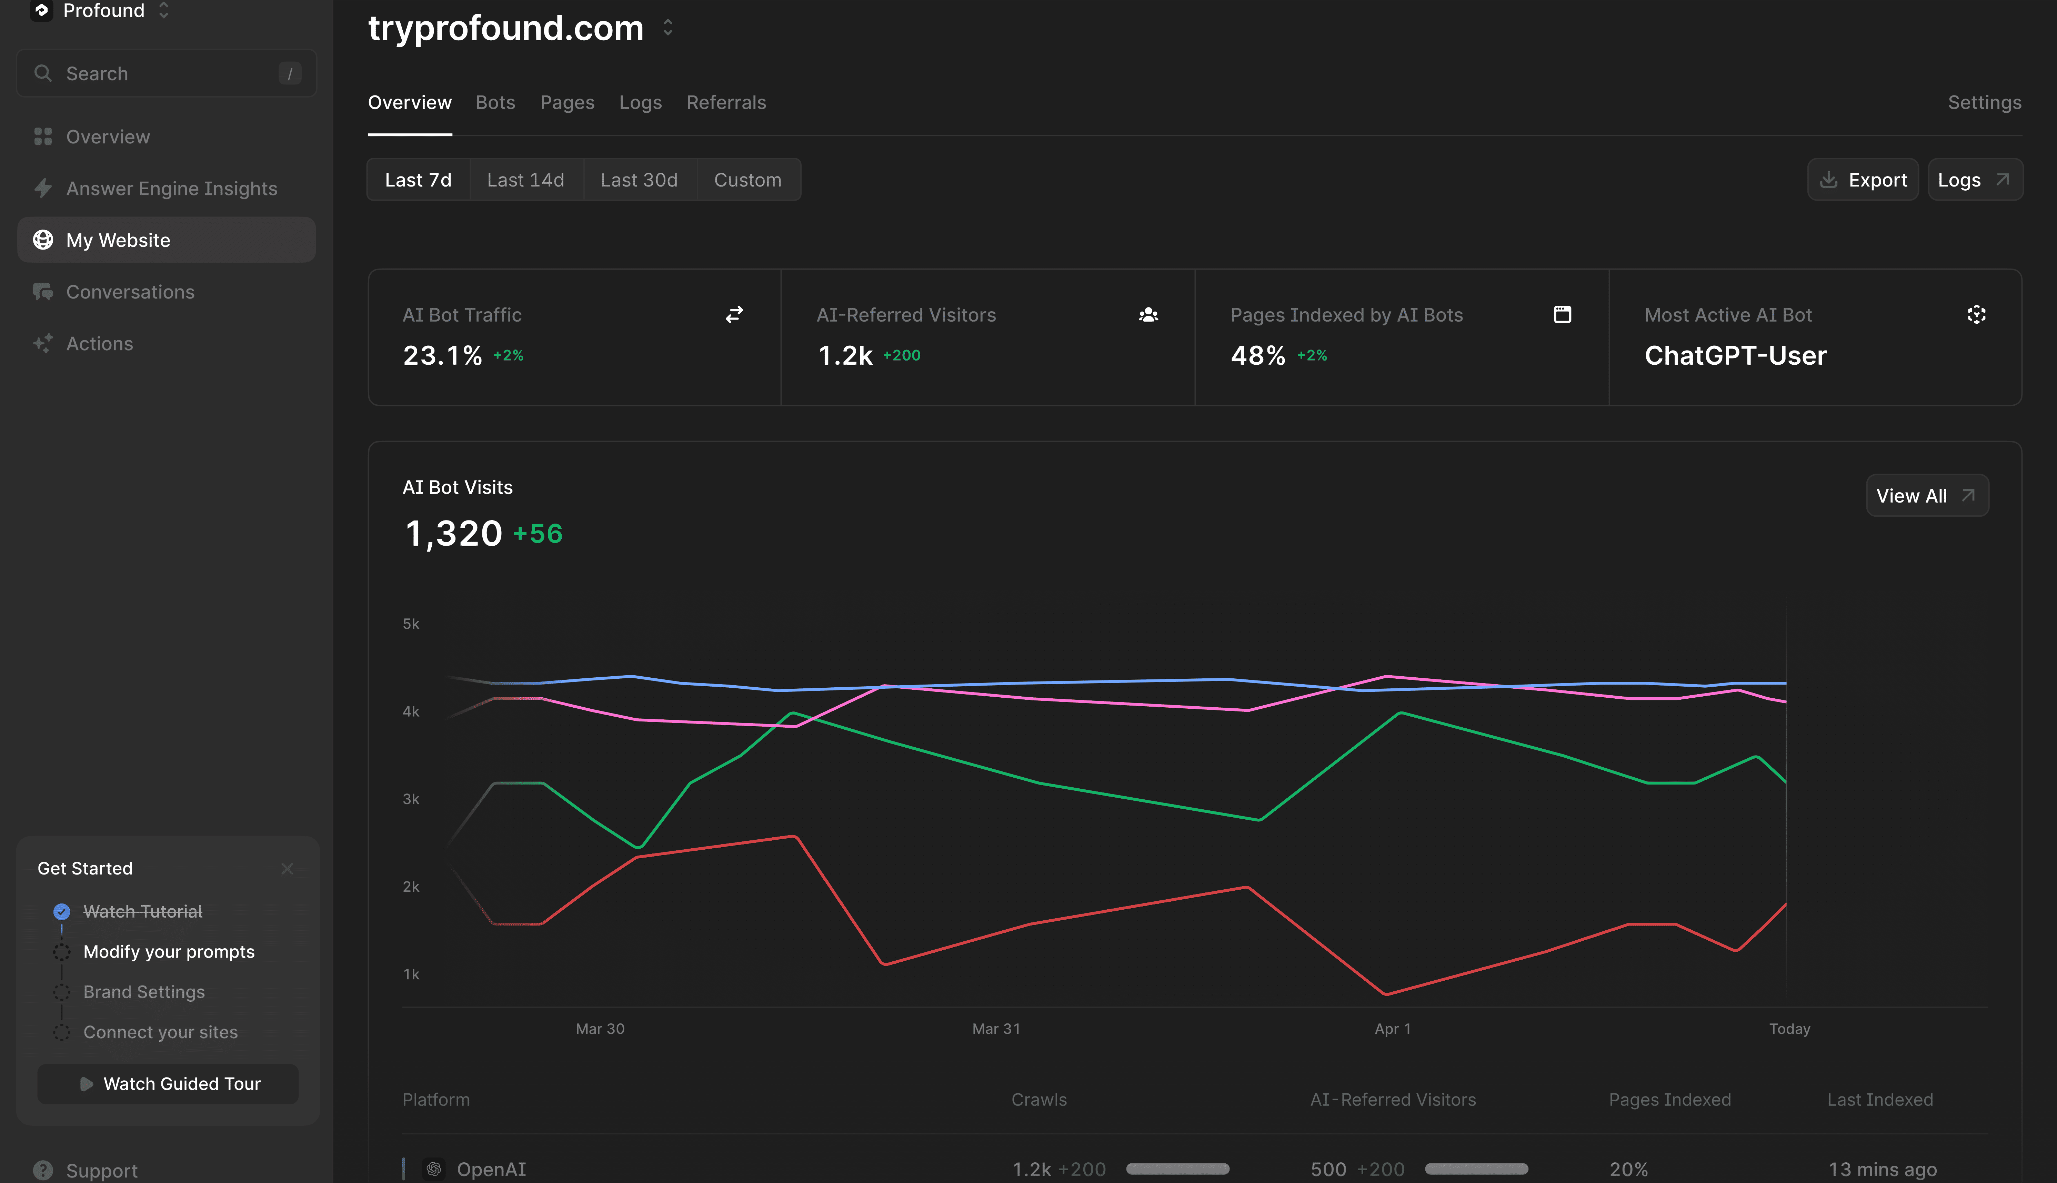This screenshot has width=2057, height=1183.
Task: Click the play icon on Guided Tour
Action: point(86,1084)
